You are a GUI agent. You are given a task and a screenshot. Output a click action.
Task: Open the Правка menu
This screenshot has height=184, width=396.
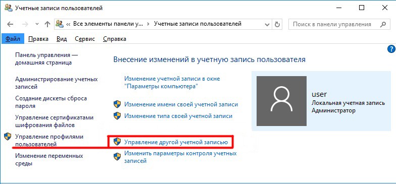[38, 39]
